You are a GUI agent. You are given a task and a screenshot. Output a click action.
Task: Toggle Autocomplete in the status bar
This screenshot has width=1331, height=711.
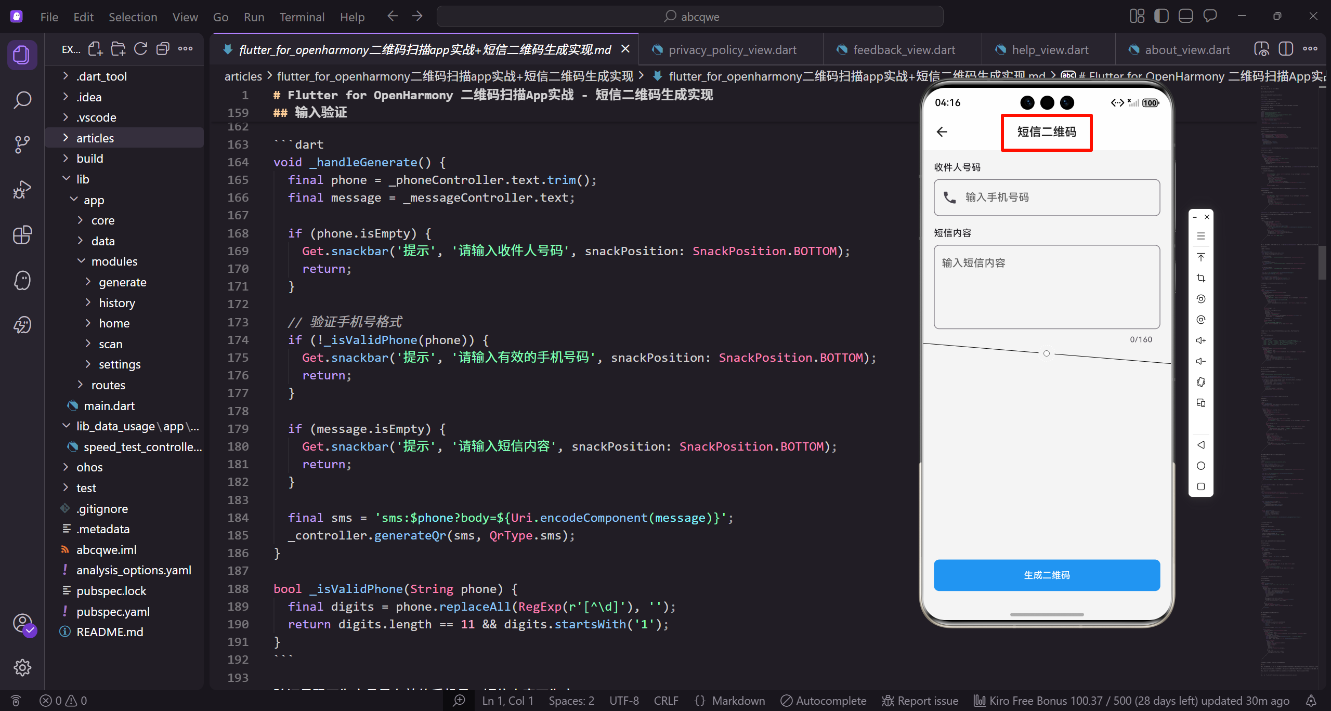(x=823, y=700)
